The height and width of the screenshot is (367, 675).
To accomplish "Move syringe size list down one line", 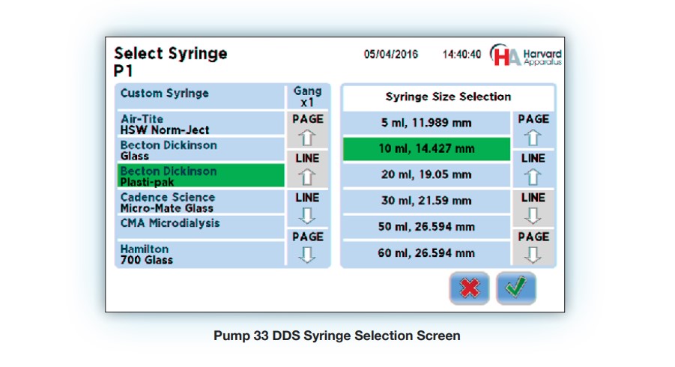I will pos(533,209).
